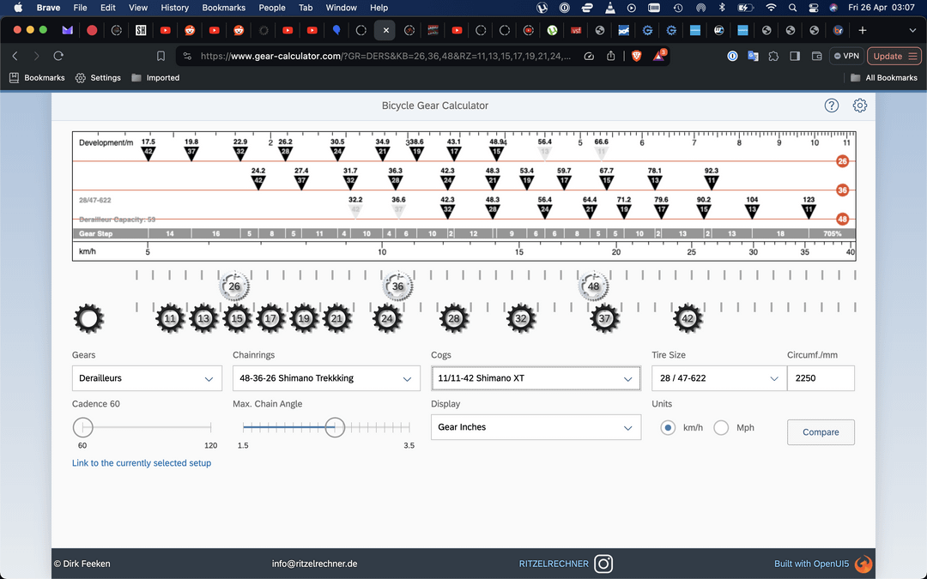The image size is (927, 579).
Task: Click the Compare button
Action: click(x=821, y=431)
